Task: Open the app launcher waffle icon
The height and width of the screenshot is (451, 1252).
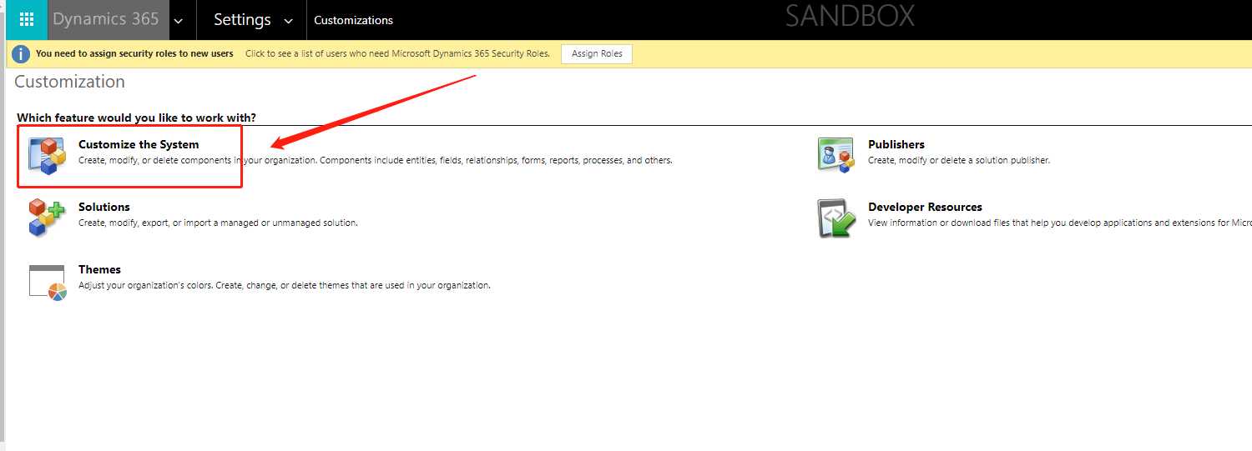Action: pyautogui.click(x=27, y=19)
